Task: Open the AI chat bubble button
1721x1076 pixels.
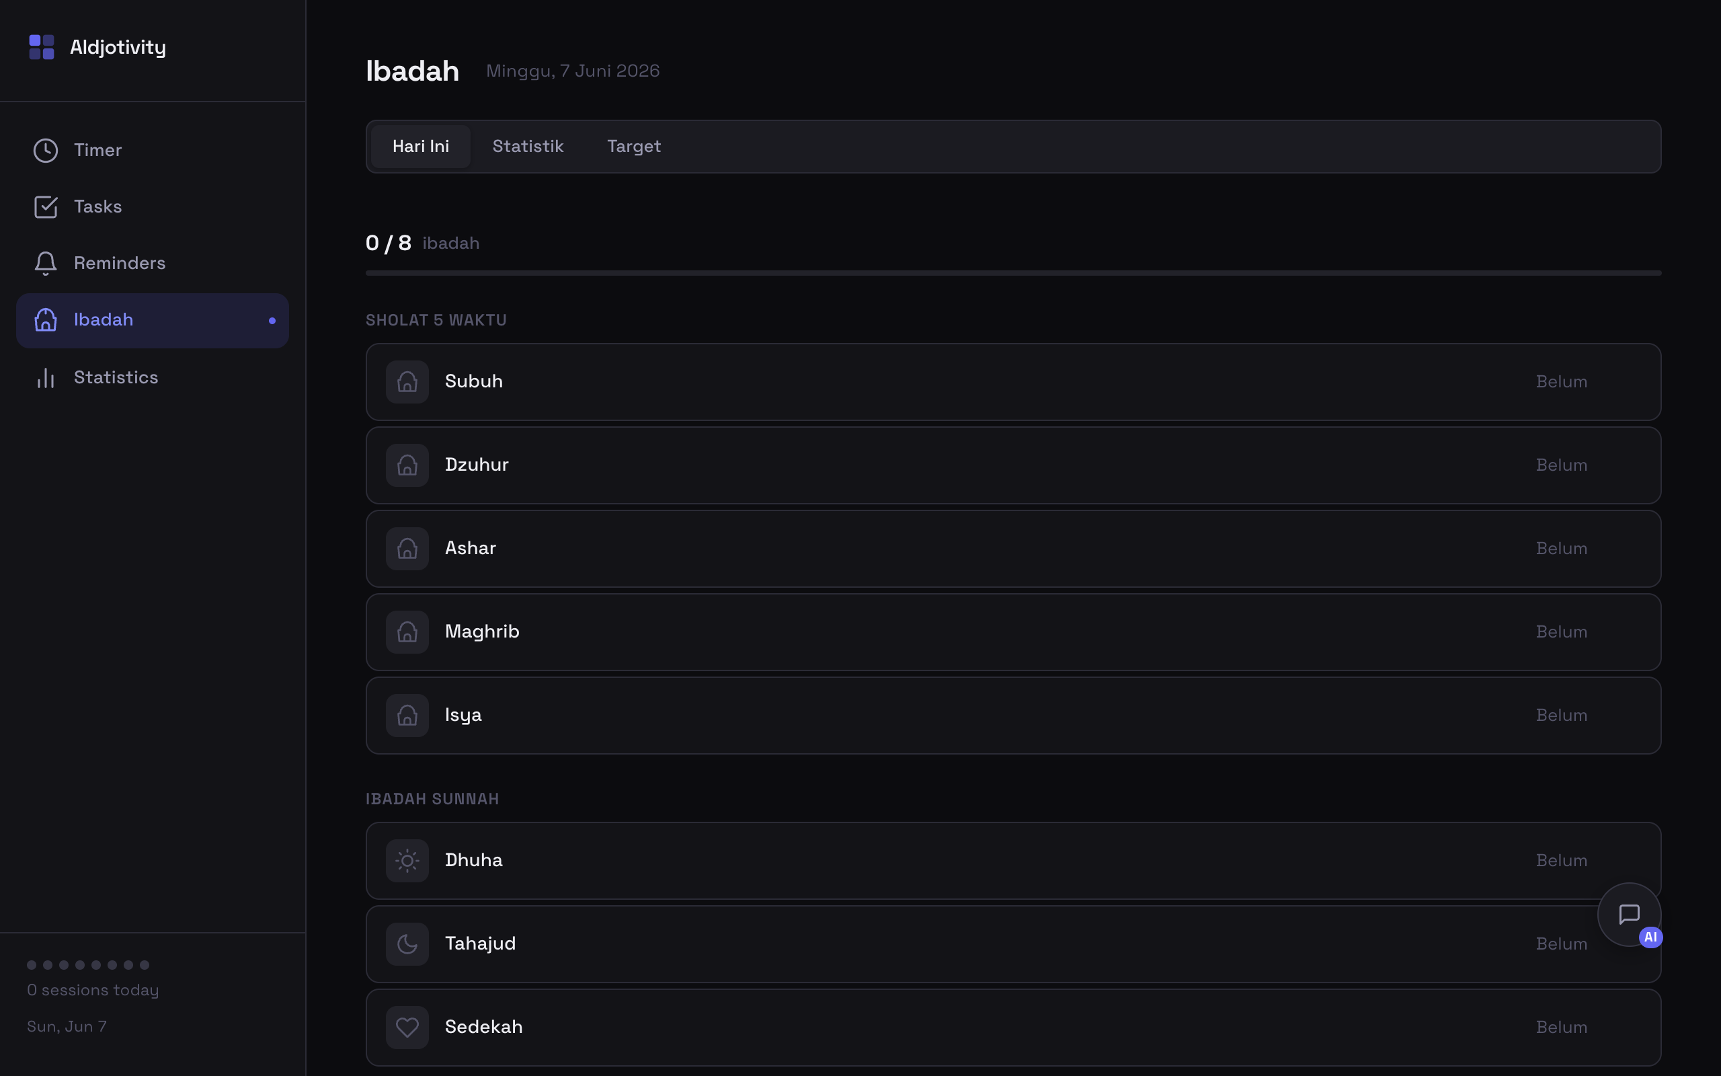Action: 1628,915
